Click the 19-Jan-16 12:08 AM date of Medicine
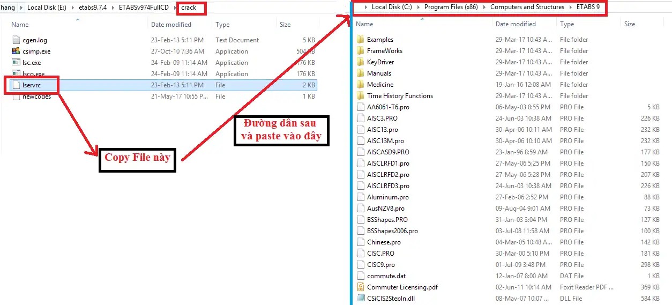Viewport: 672px width, 305px height. pyautogui.click(x=523, y=85)
